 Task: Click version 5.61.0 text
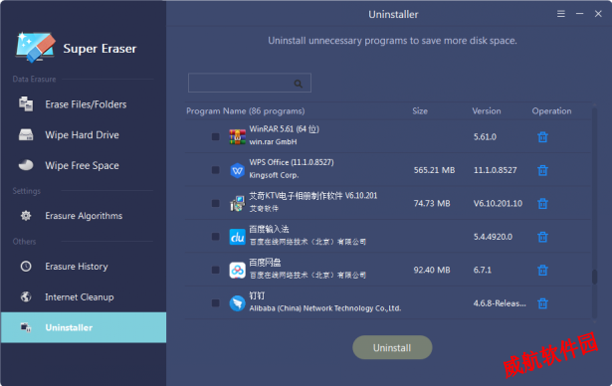[485, 137]
